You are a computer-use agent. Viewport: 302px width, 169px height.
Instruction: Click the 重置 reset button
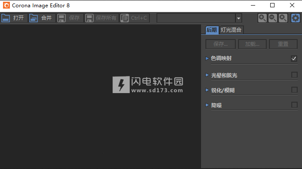click(283, 44)
